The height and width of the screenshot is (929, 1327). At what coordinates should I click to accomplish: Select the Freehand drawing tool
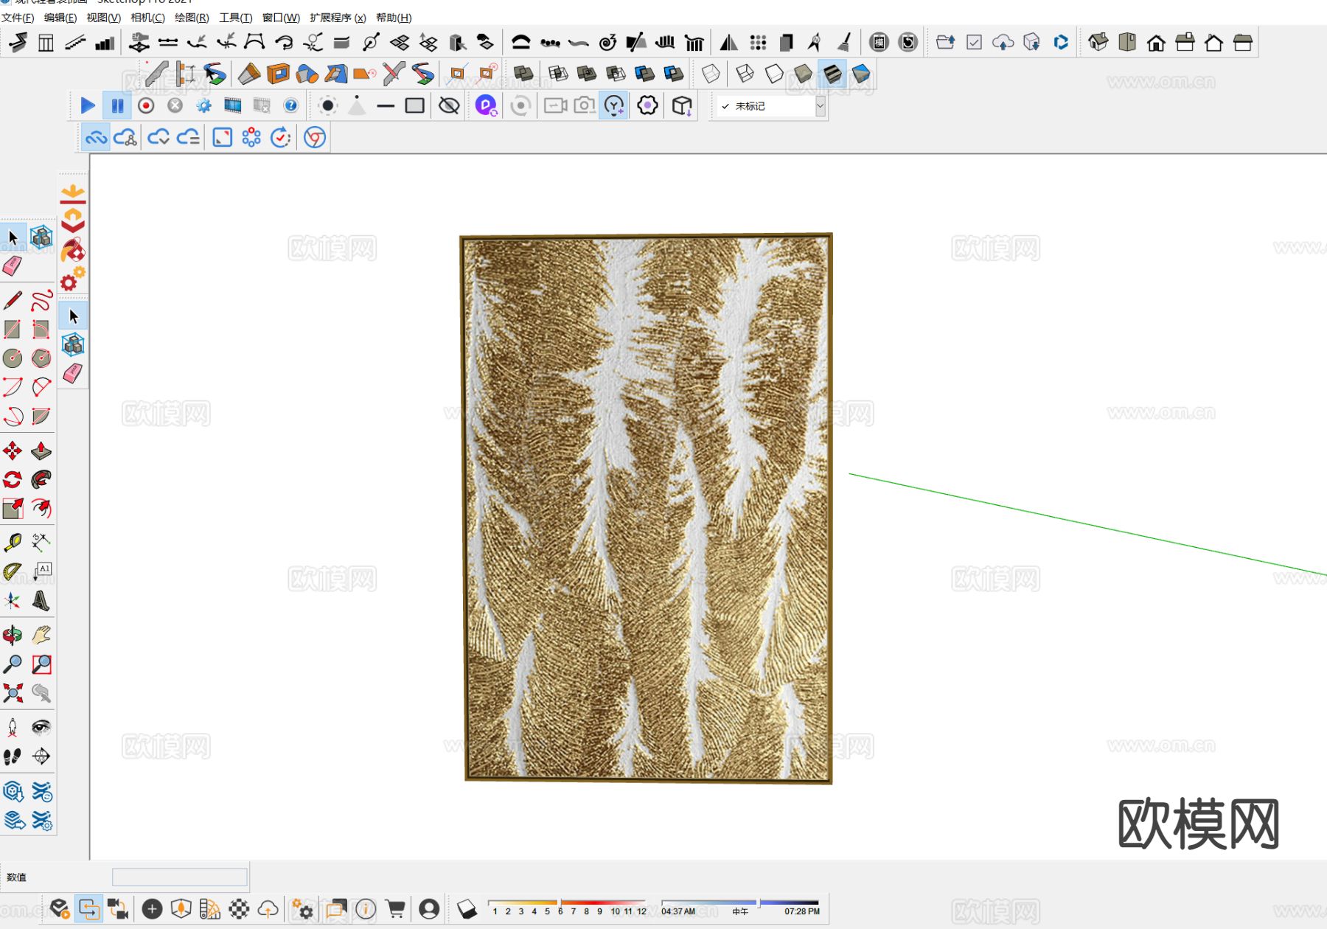(41, 300)
